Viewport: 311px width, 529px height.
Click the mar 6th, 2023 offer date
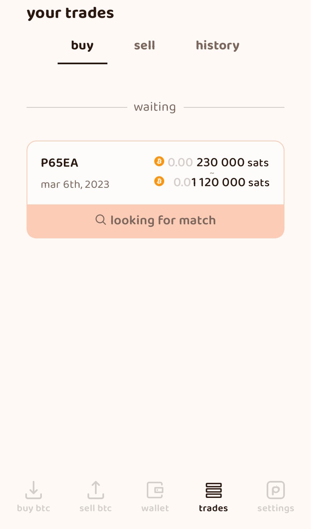(75, 184)
